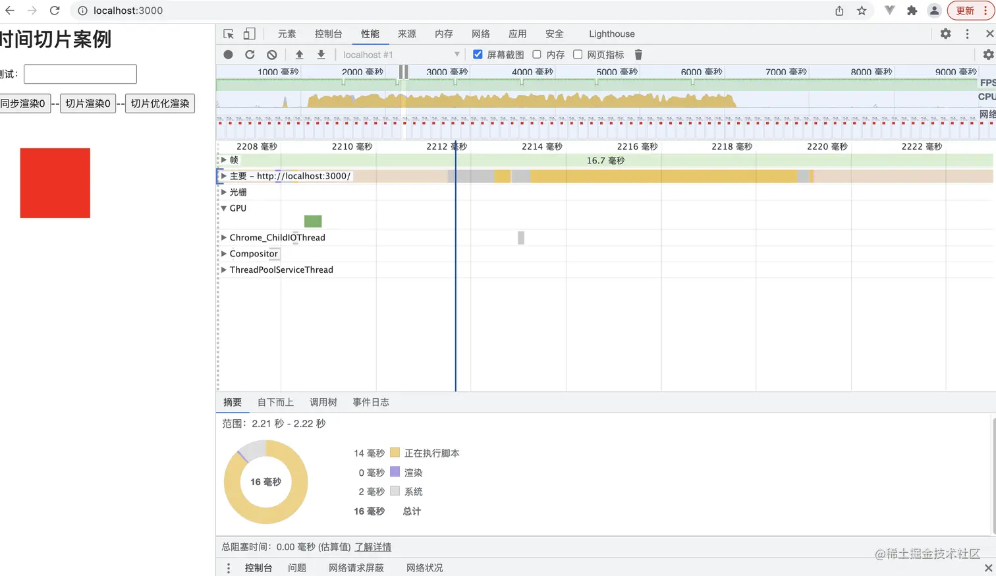Collapse the GPU track
The width and height of the screenshot is (996, 576).
click(x=224, y=208)
